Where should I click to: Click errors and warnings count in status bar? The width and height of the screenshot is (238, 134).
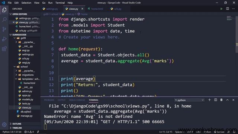pyautogui.click(x=29, y=132)
